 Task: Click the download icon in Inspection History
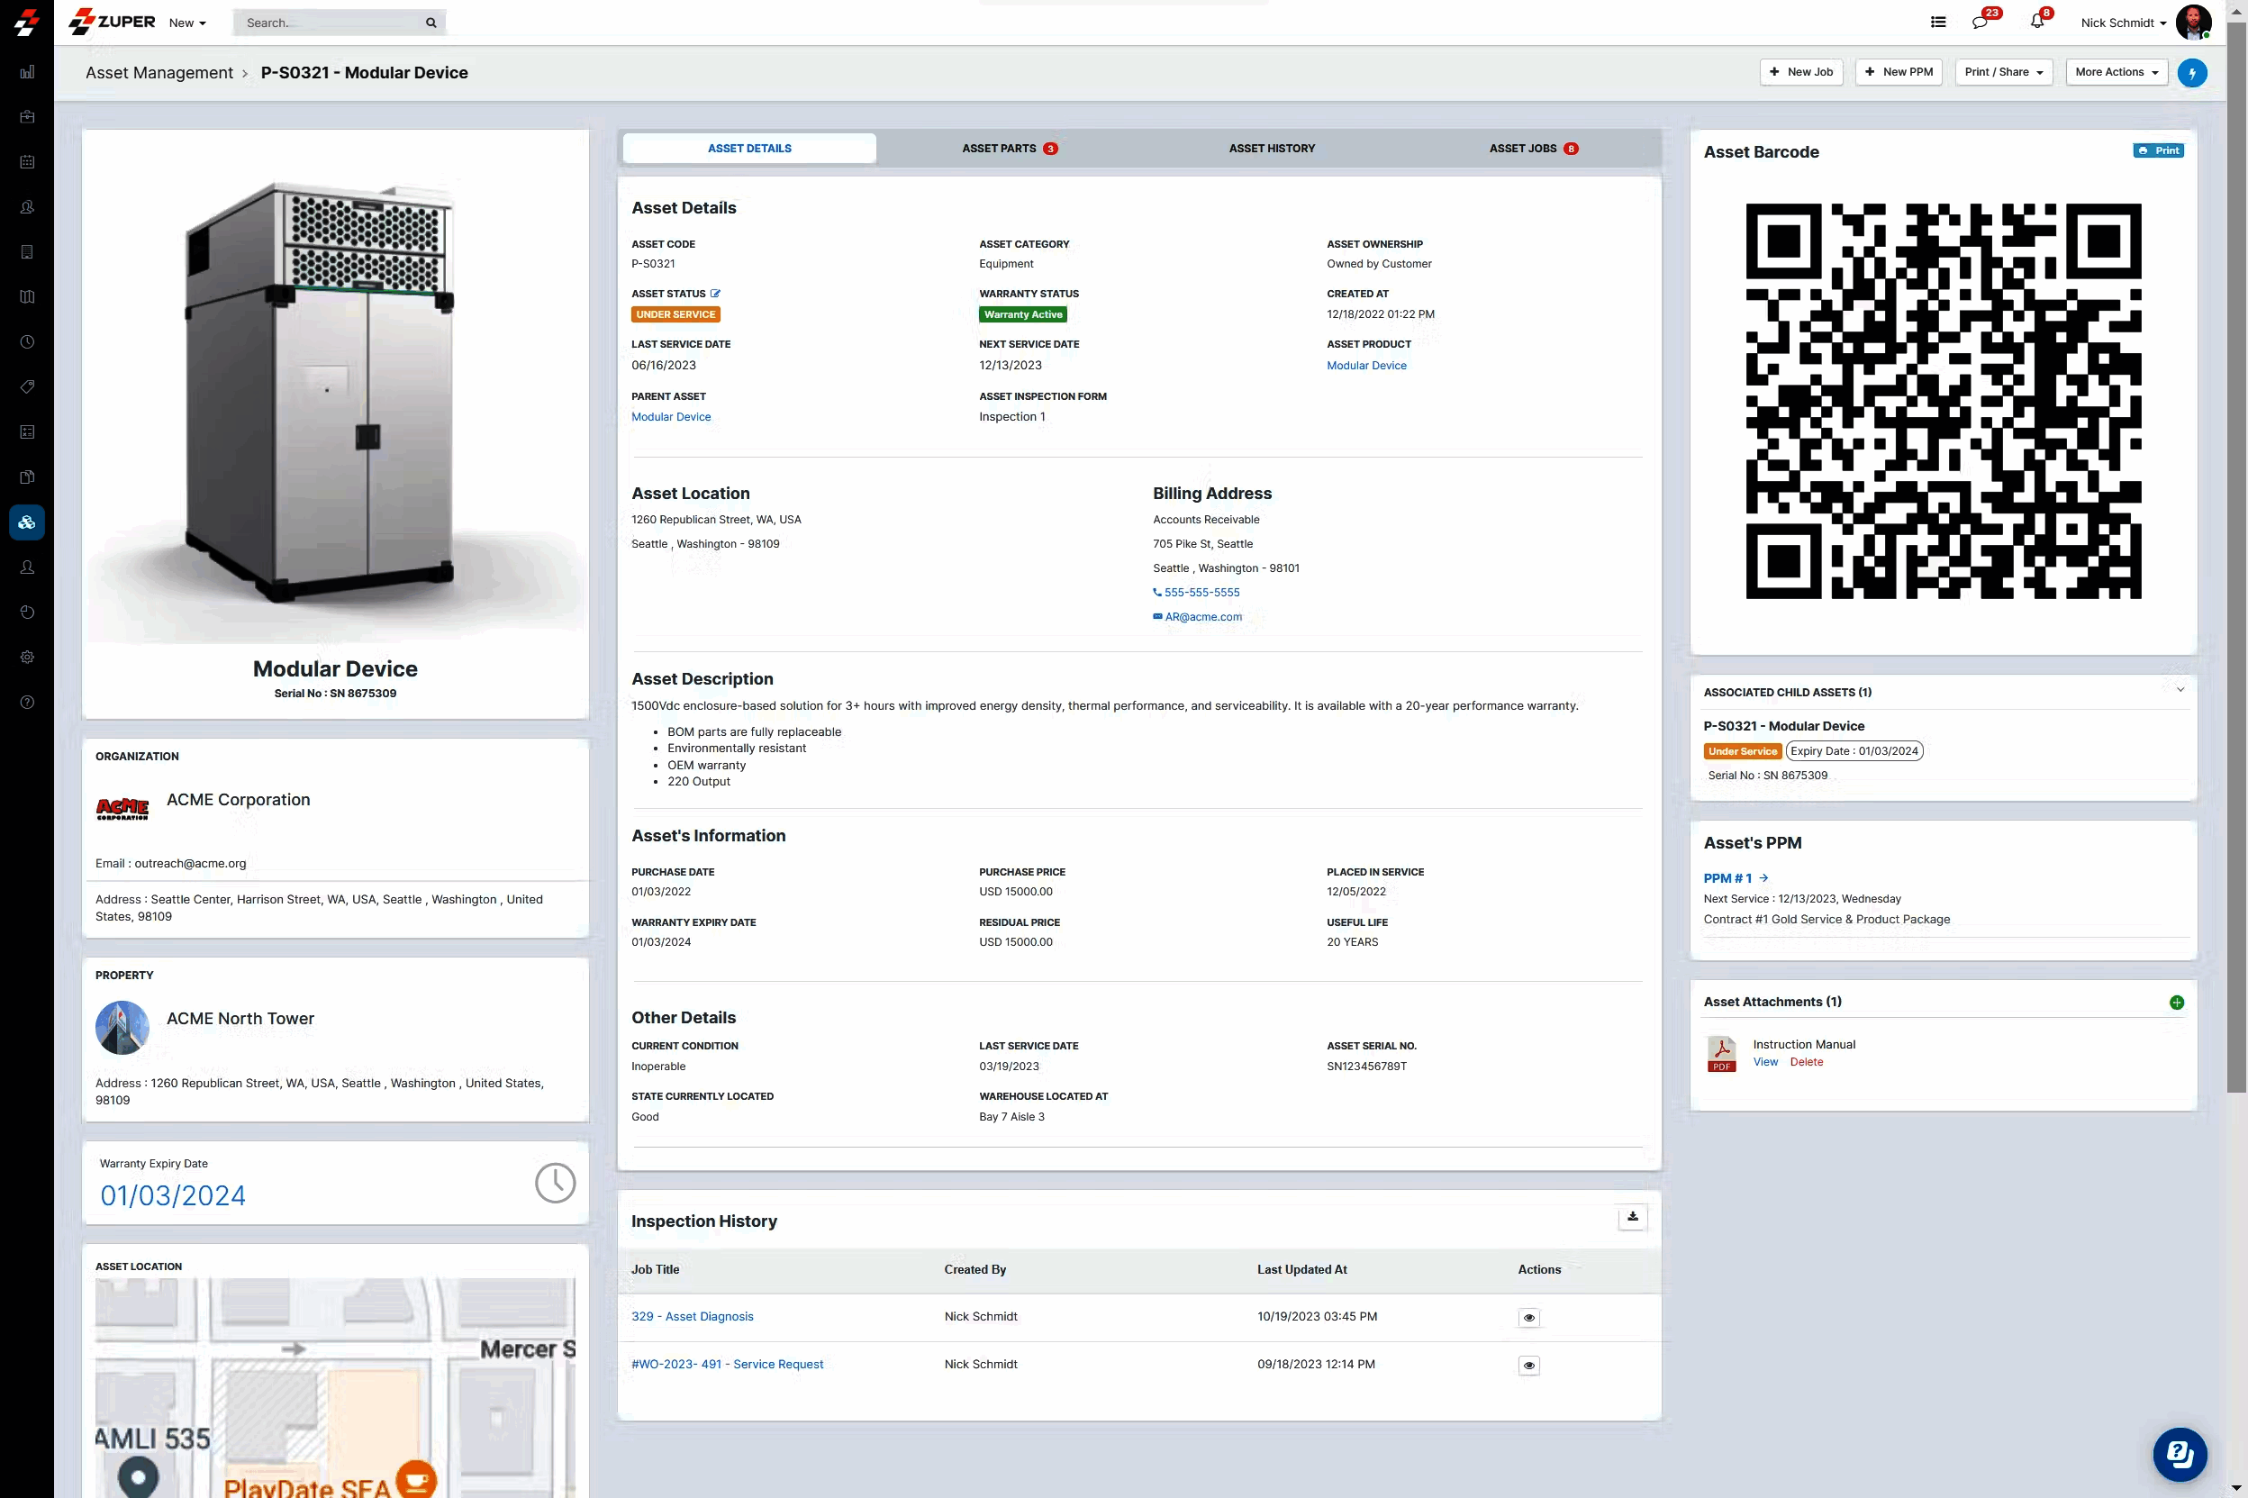pyautogui.click(x=1632, y=1217)
